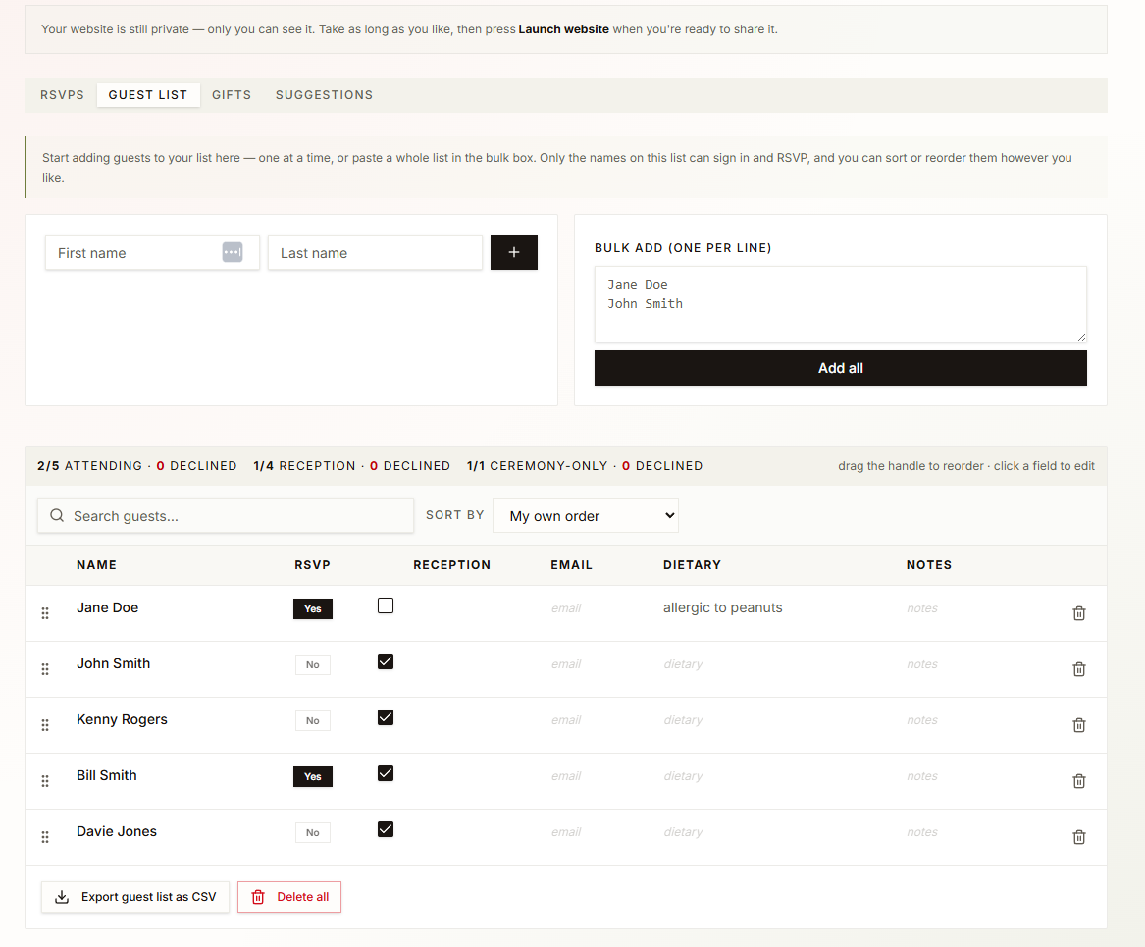
Task: Toggle Jane Doe reception checkbox
Action: 386,605
